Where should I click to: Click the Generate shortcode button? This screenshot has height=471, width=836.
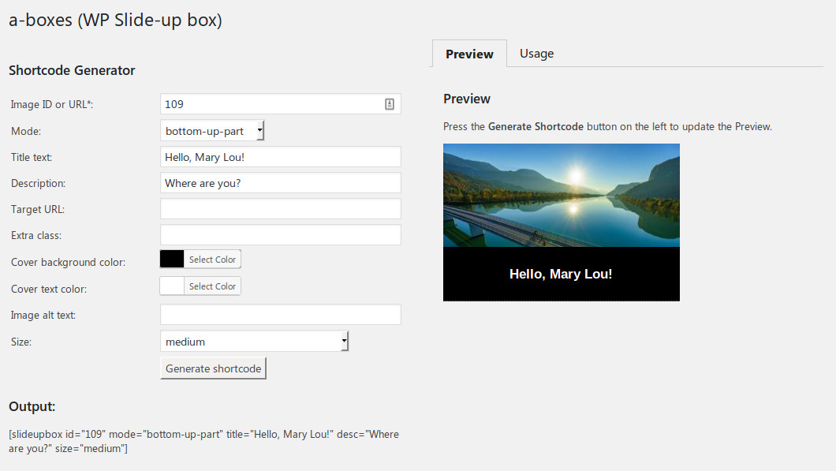pyautogui.click(x=213, y=368)
